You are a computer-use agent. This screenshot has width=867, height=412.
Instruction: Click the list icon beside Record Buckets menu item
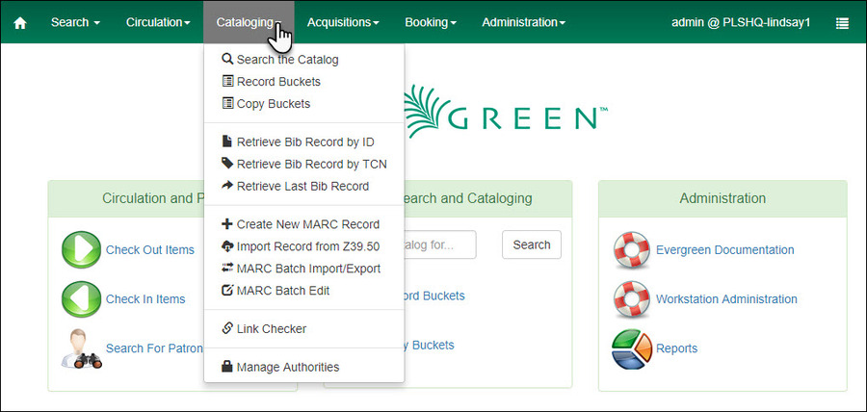pos(227,81)
